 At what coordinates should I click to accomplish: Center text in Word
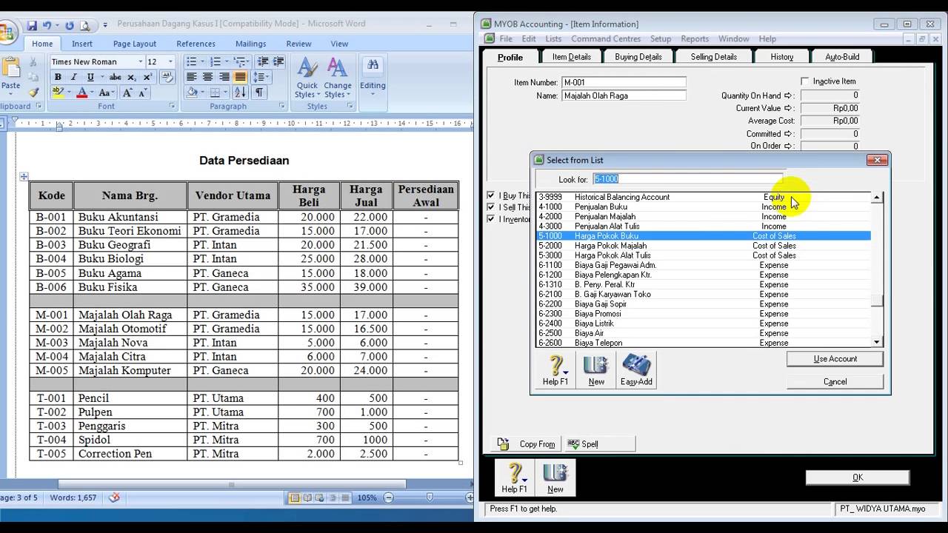[x=207, y=77]
